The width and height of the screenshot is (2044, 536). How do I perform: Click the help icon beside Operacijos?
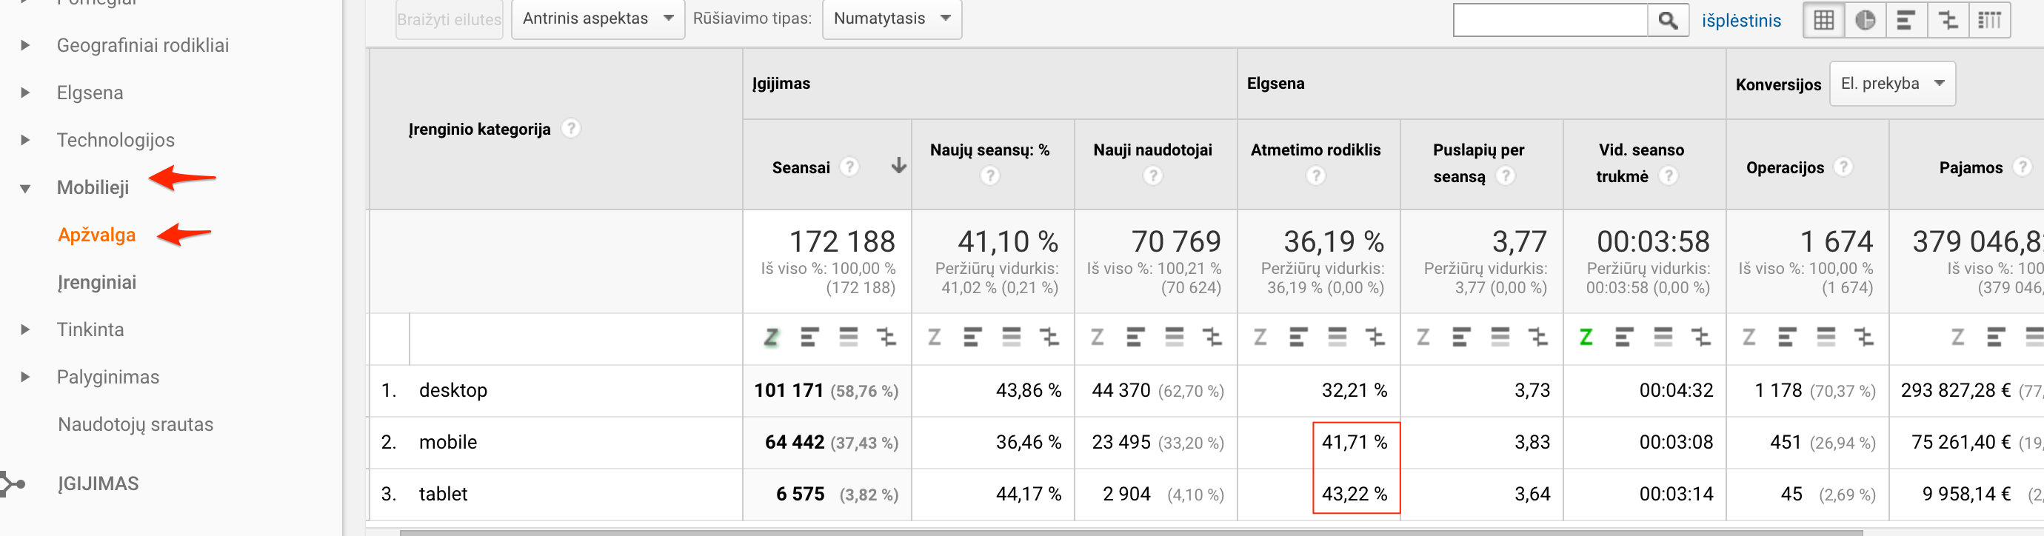[1844, 167]
